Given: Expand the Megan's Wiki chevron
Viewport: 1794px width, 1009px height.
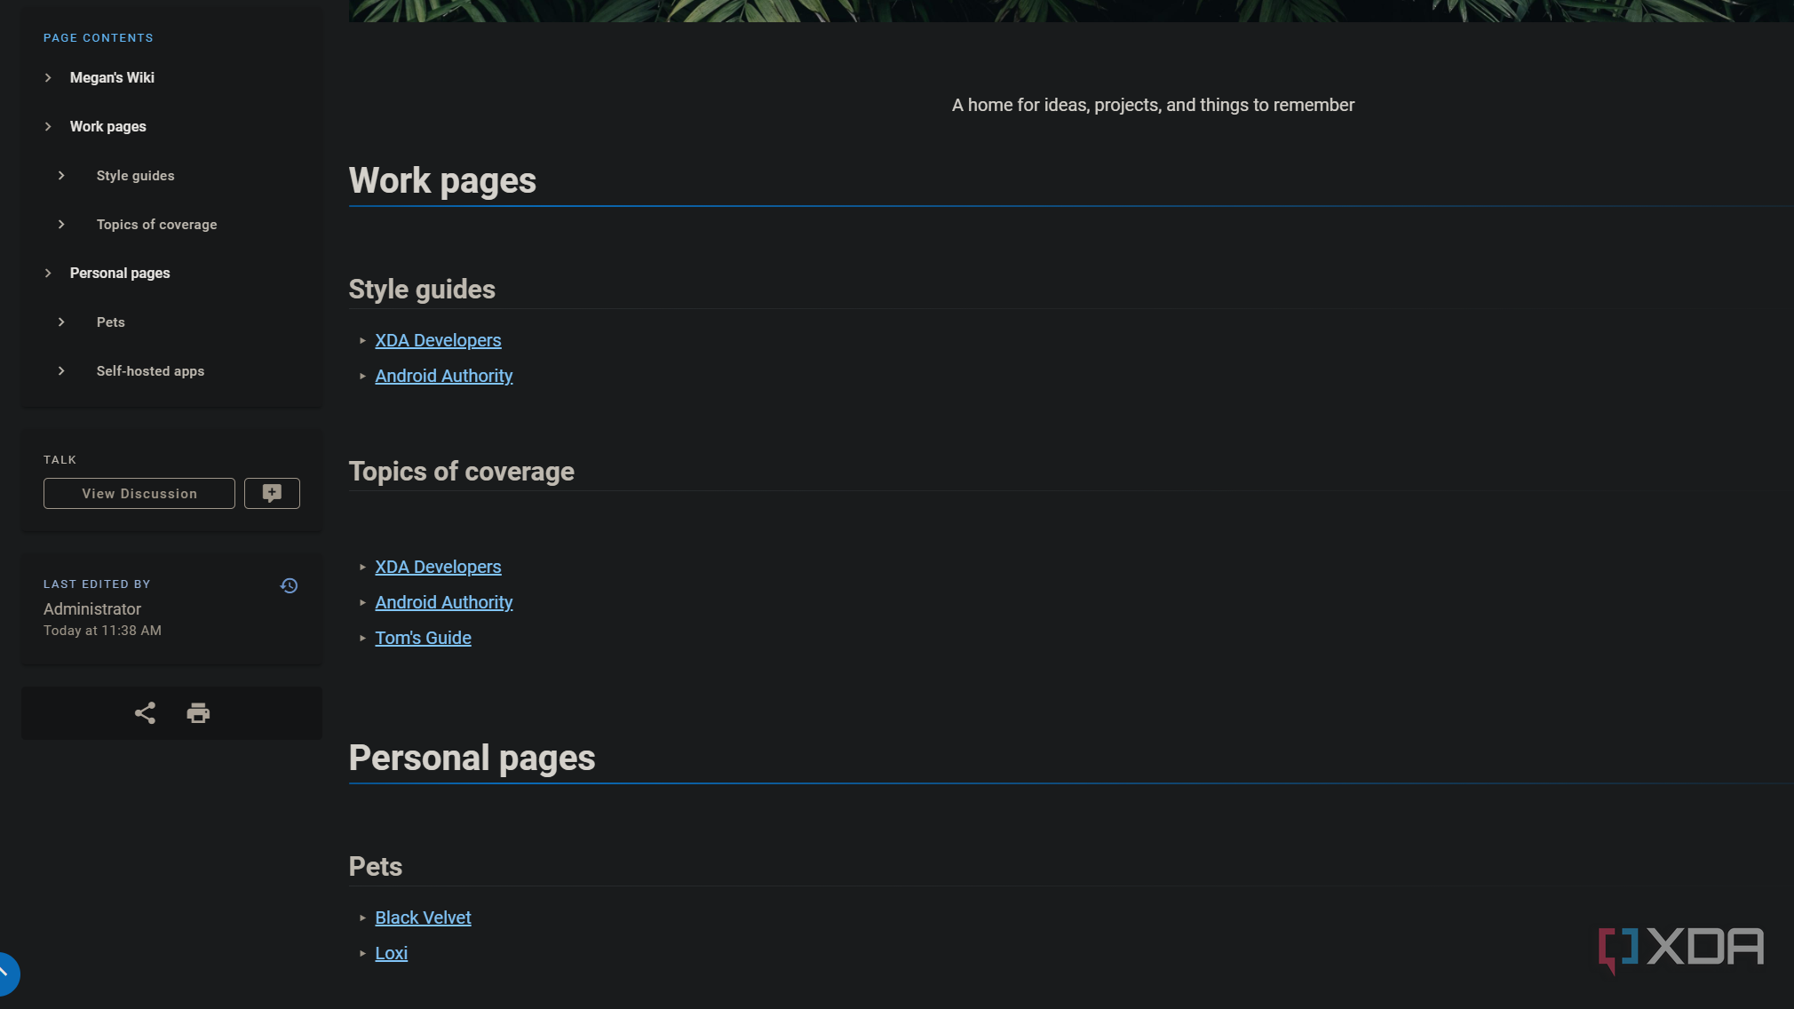Looking at the screenshot, I should (48, 78).
